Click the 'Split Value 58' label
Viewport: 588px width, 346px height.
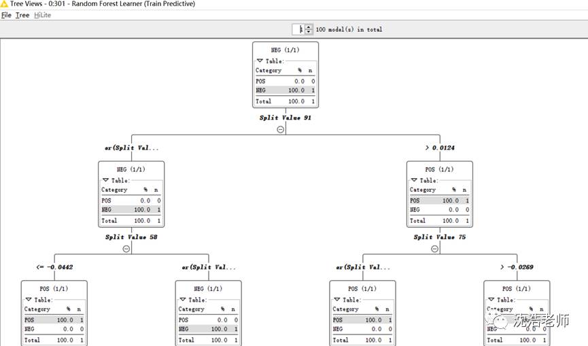click(131, 237)
